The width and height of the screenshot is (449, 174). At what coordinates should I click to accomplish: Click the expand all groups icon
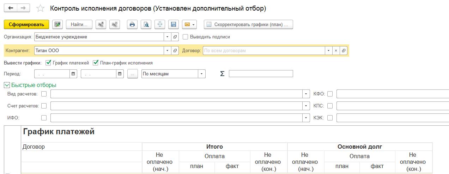[x=101, y=24]
